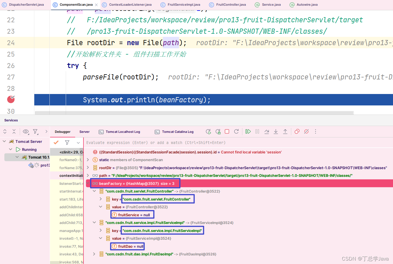Open FruitServiceImpl.java tab
393x264 pixels.
tap(180, 5)
